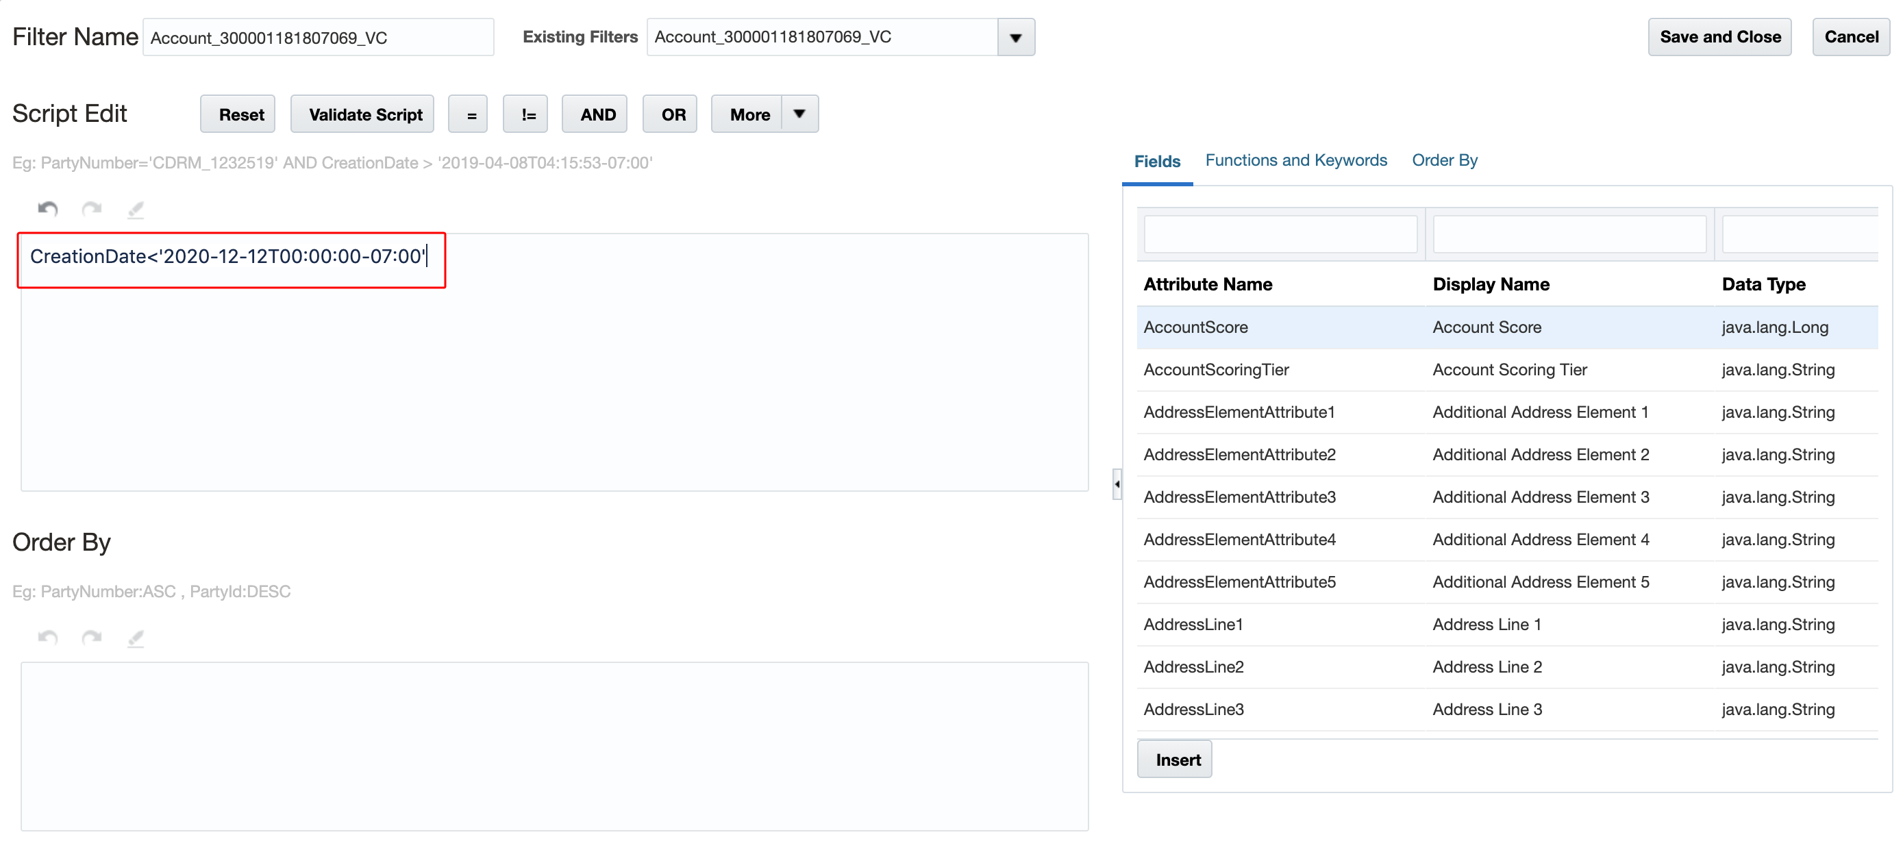This screenshot has height=863, width=1903.
Task: Click the Filter Name text field
Action: [x=318, y=38]
